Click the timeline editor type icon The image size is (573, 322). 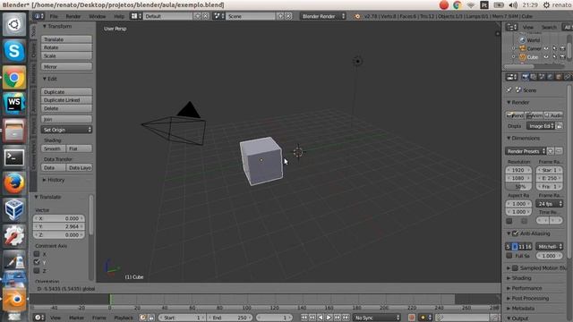coord(39,318)
